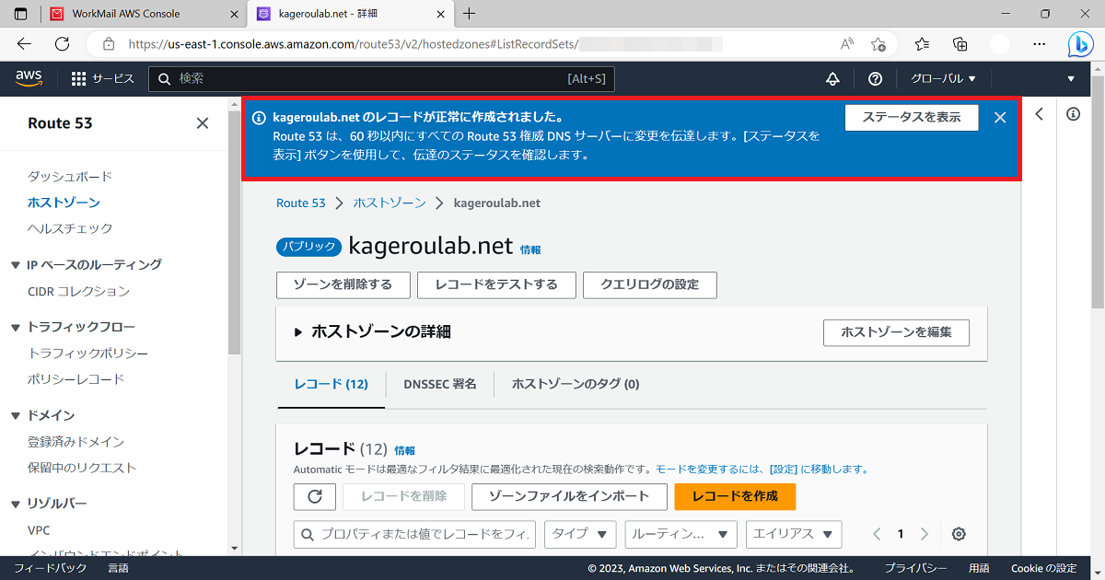This screenshot has width=1105, height=580.
Task: Click the browser favorites star icon
Action: coord(878,43)
